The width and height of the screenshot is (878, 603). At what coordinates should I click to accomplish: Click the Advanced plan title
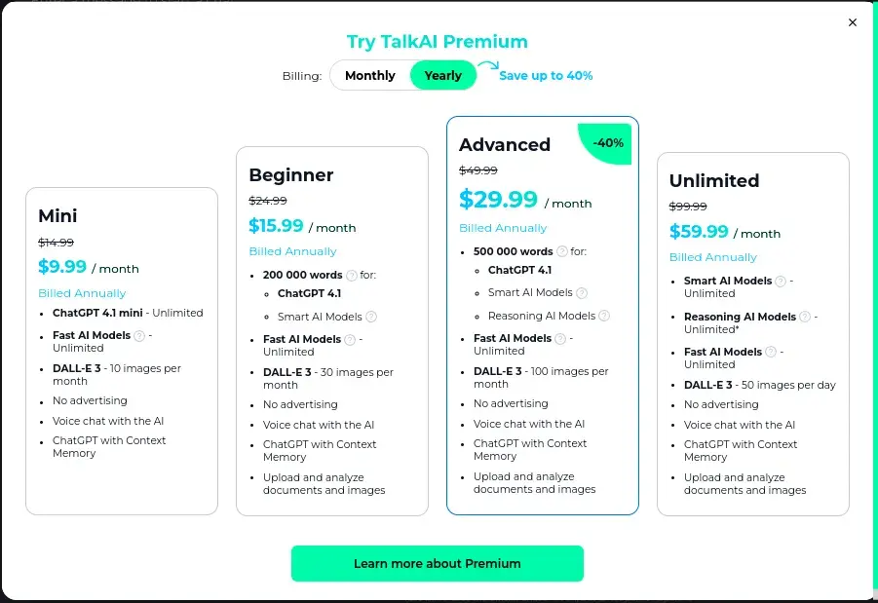pos(505,144)
